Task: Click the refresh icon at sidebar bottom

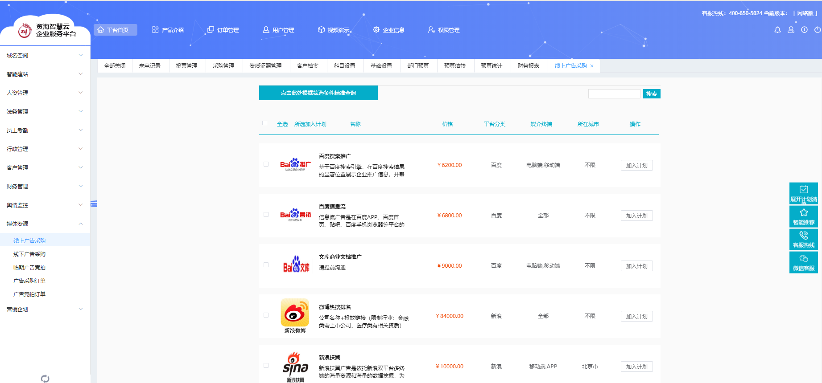Action: coord(45,379)
